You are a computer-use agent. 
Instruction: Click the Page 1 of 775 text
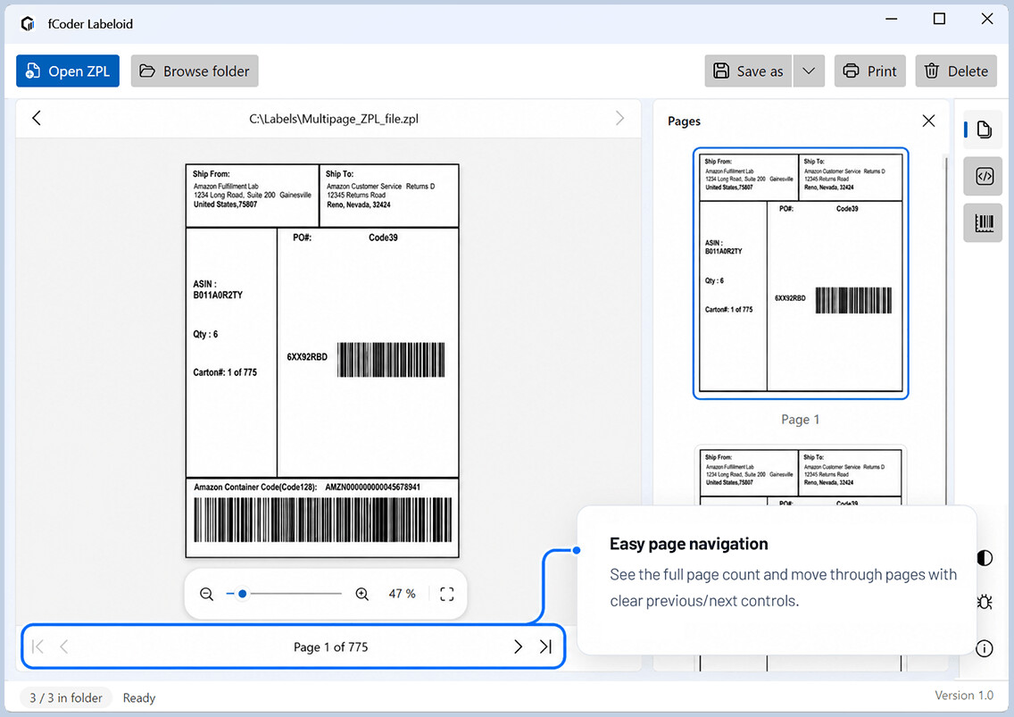coord(330,647)
